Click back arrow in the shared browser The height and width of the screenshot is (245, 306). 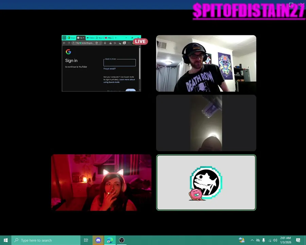(64, 43)
